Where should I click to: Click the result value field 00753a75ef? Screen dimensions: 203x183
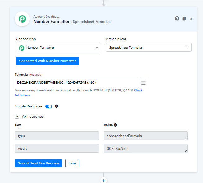146,148
